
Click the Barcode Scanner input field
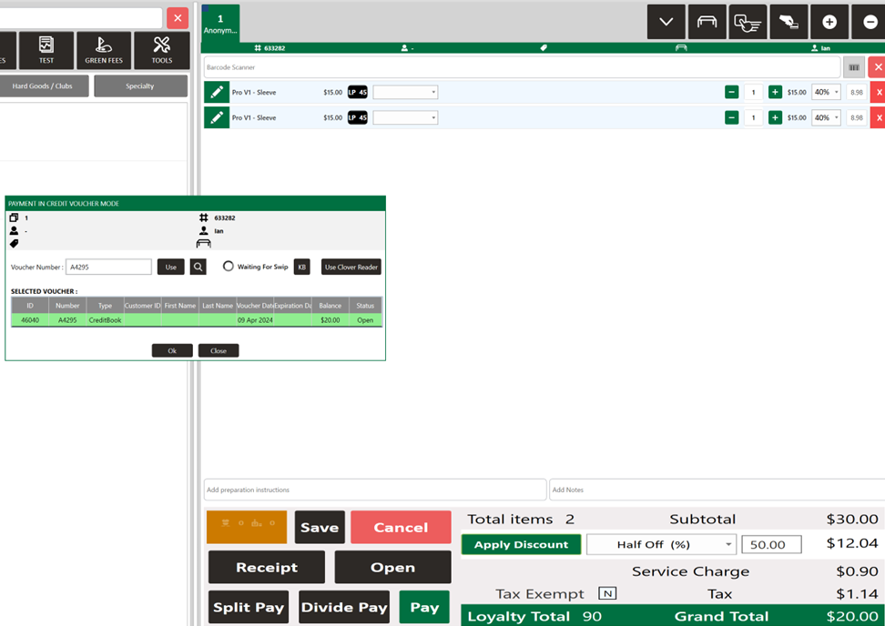522,67
